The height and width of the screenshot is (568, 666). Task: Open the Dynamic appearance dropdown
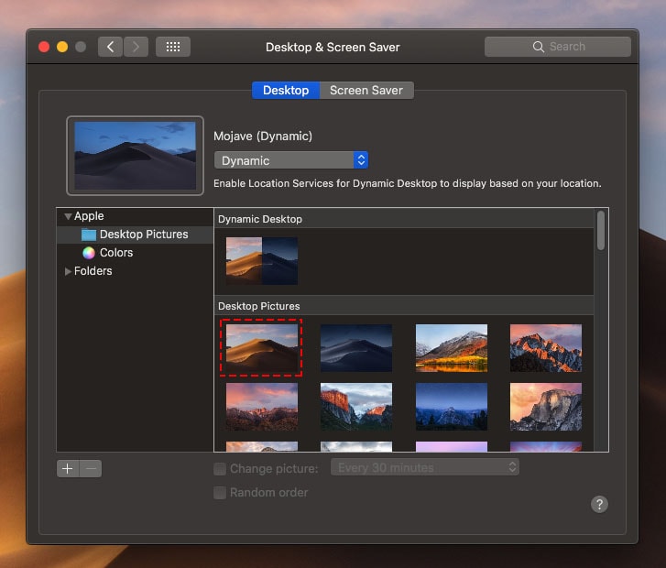pos(291,160)
